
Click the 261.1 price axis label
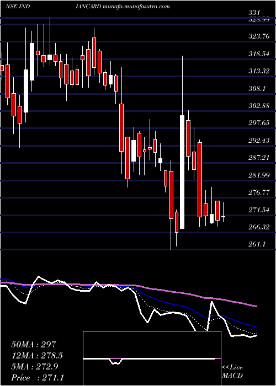pos(257,244)
